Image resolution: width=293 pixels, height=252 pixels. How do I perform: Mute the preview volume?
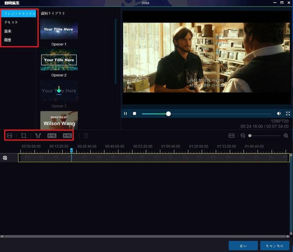pyautogui.click(x=279, y=113)
